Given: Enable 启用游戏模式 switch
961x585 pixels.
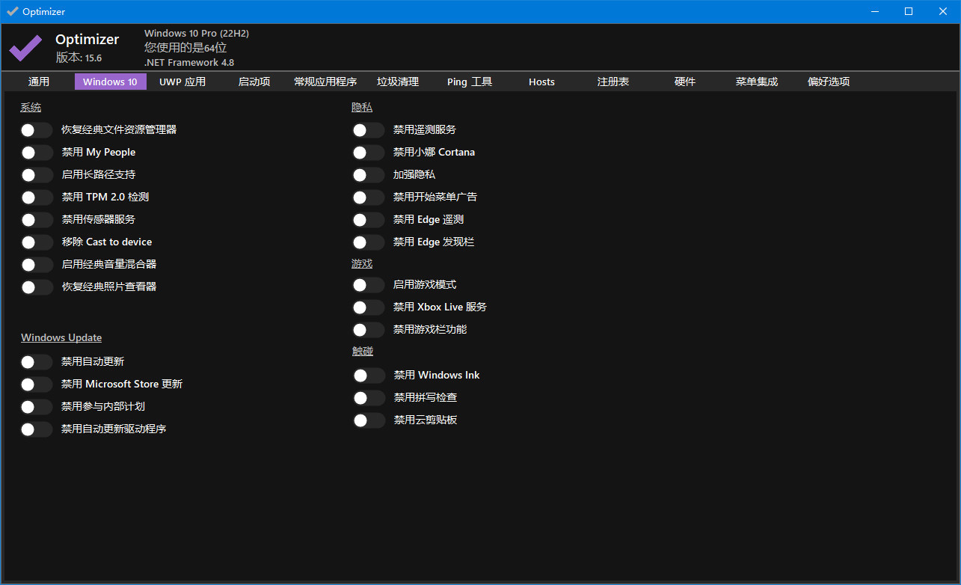Looking at the screenshot, I should [369, 285].
